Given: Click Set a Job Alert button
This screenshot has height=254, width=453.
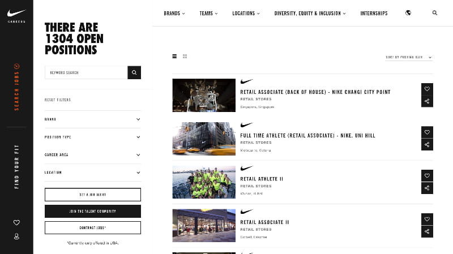Looking at the screenshot, I should 93,195.
